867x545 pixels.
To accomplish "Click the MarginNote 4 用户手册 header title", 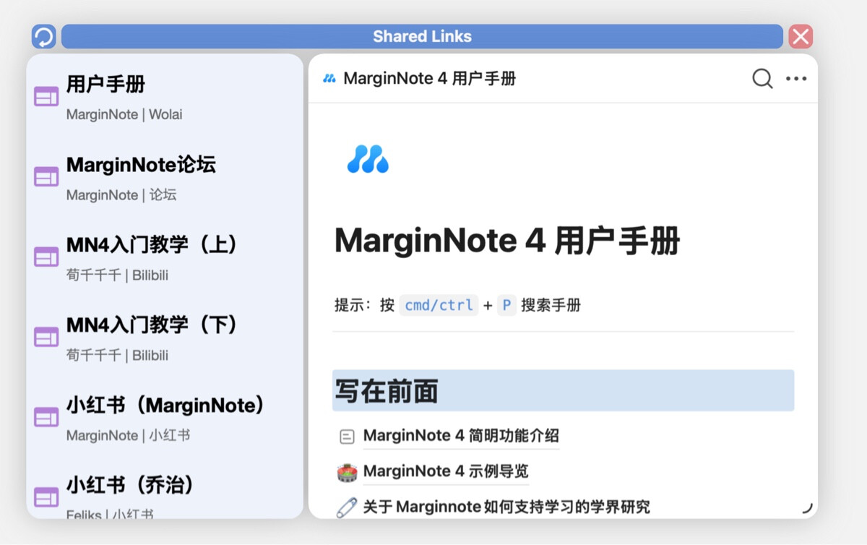I will (x=430, y=79).
